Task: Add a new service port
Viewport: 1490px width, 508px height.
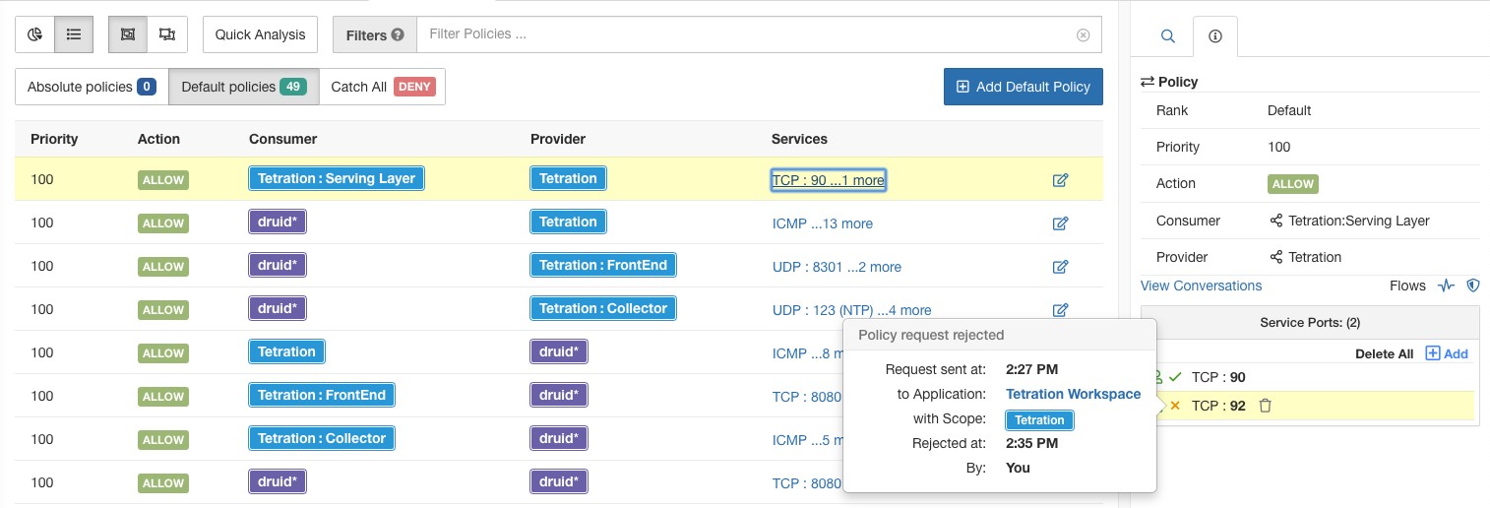Action: click(1447, 353)
